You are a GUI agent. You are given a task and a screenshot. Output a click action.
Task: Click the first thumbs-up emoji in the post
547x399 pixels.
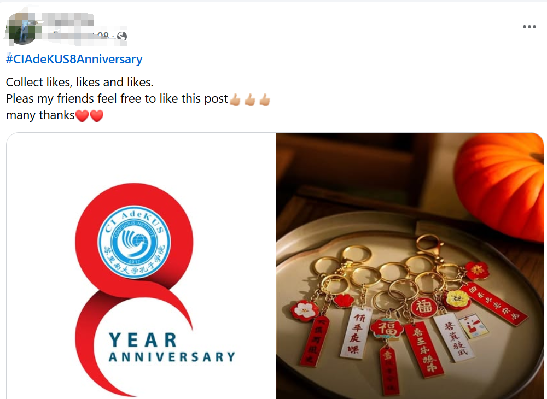coord(235,99)
